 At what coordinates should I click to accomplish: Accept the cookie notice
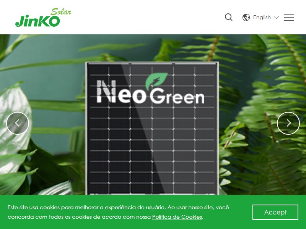[275, 212]
